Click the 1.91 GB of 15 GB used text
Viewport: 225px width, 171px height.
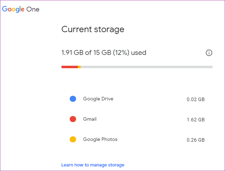(x=104, y=53)
